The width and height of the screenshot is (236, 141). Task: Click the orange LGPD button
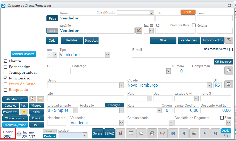coord(188,12)
